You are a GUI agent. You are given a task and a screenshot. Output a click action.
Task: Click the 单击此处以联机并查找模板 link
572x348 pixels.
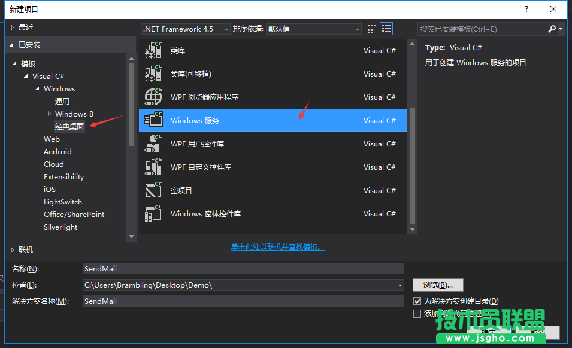tap(277, 246)
